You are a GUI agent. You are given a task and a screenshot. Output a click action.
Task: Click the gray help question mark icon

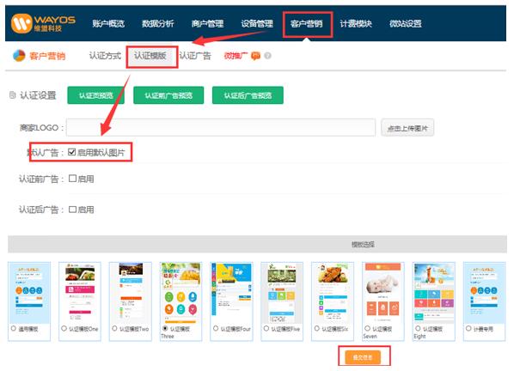click(x=267, y=56)
